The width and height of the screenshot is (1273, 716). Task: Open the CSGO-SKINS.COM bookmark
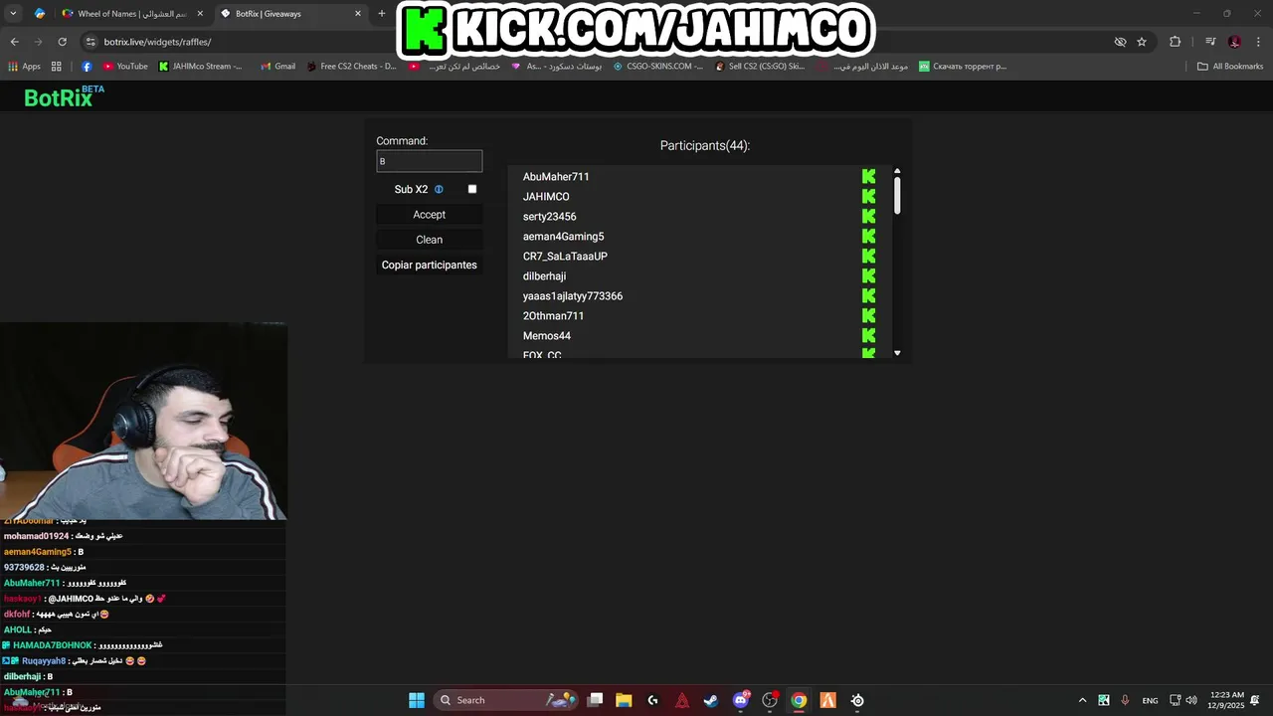coord(658,67)
